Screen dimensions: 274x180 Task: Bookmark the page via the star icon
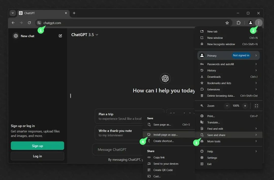227,23
